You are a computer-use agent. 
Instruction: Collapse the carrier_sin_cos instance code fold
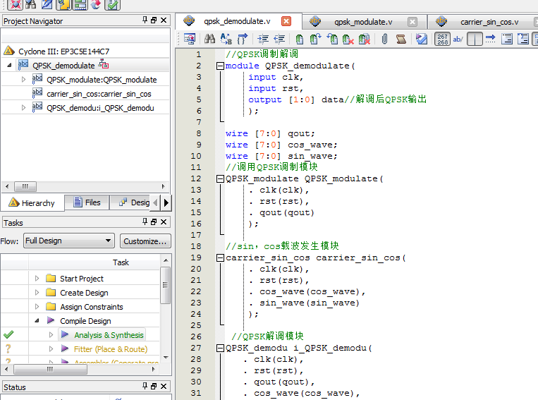(x=220, y=257)
